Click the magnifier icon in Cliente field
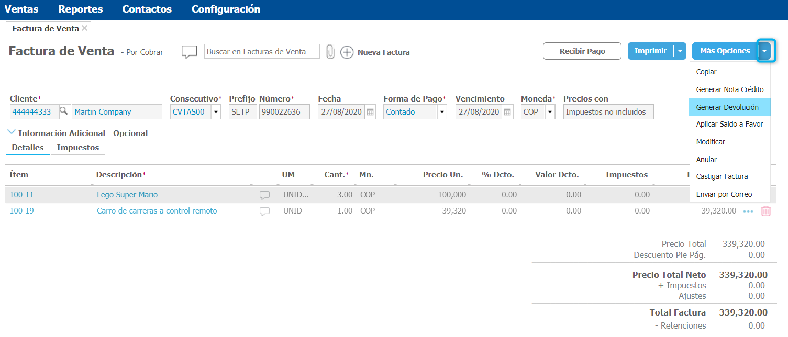The width and height of the screenshot is (788, 337). tap(63, 111)
